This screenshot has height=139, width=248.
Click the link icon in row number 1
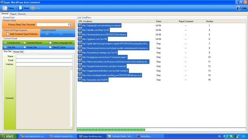pos(80,25)
